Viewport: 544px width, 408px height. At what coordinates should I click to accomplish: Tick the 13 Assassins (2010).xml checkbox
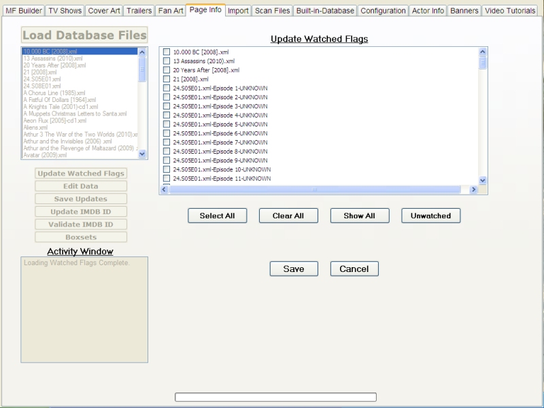pos(167,61)
